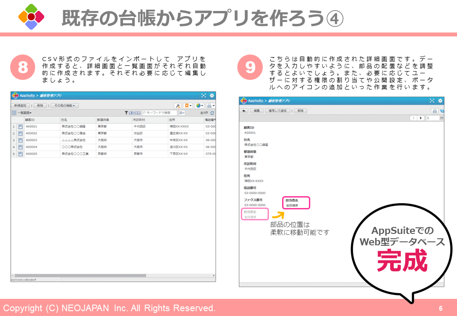Click the refresh icon beside 全5件

[212, 113]
